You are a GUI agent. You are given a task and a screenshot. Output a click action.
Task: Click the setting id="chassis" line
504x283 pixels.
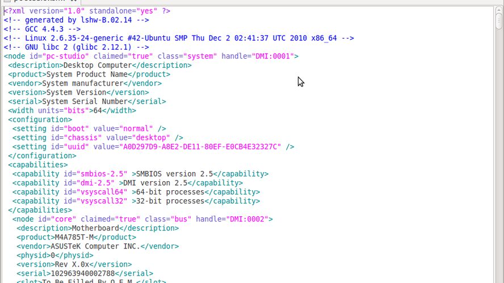click(x=98, y=138)
